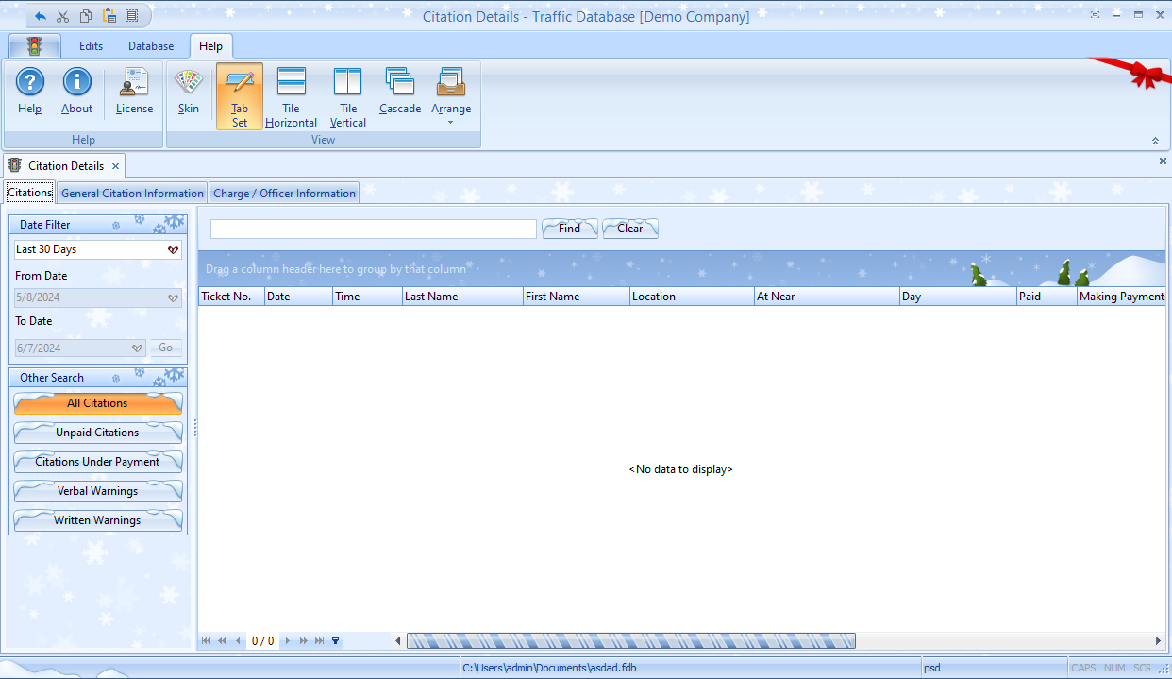1172x679 pixels.
Task: Switch to Charge / Officer Information tab
Action: pos(284,193)
